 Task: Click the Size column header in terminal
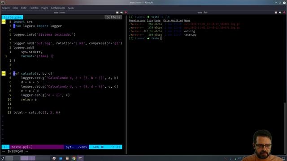pyautogui.click(x=150, y=21)
